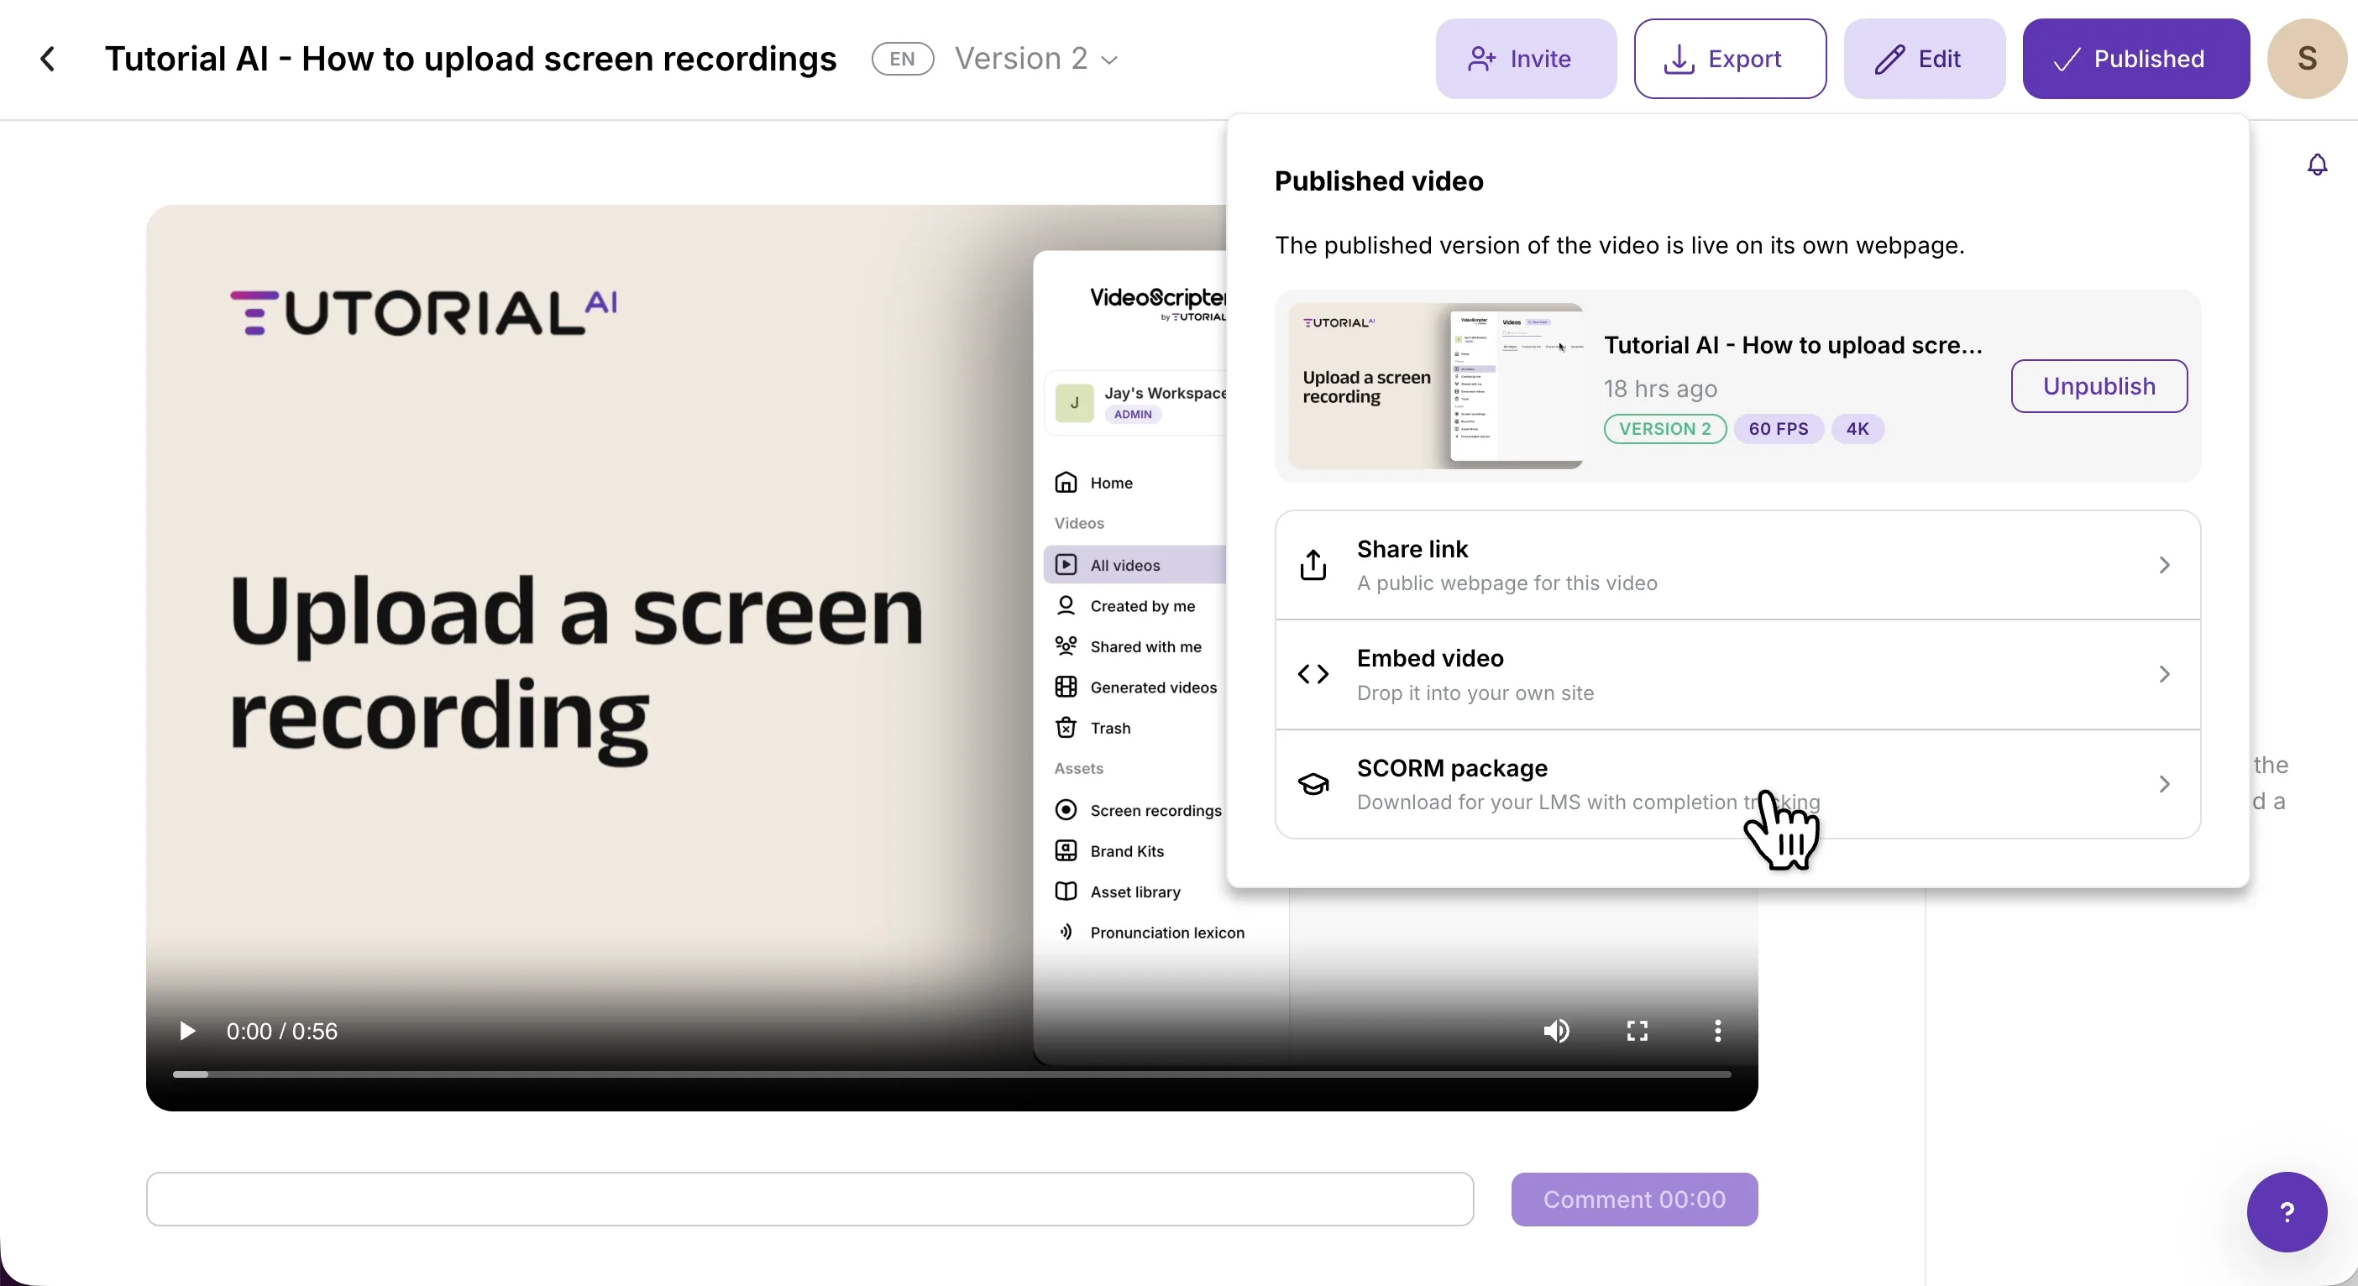Mute the video volume

[1555, 1031]
